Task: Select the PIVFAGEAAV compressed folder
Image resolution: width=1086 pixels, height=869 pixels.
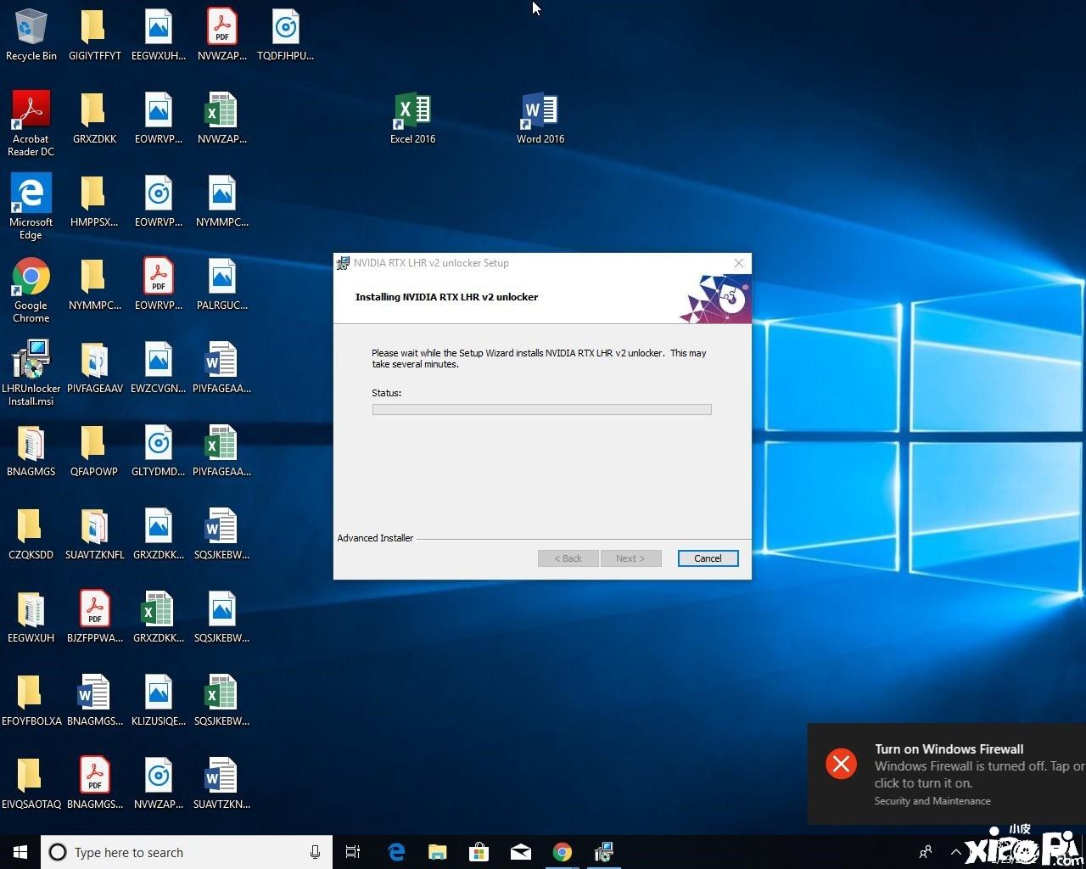Action: click(x=95, y=367)
